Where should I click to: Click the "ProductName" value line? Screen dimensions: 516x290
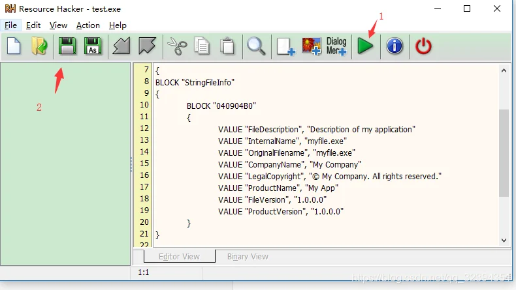tap(278, 188)
